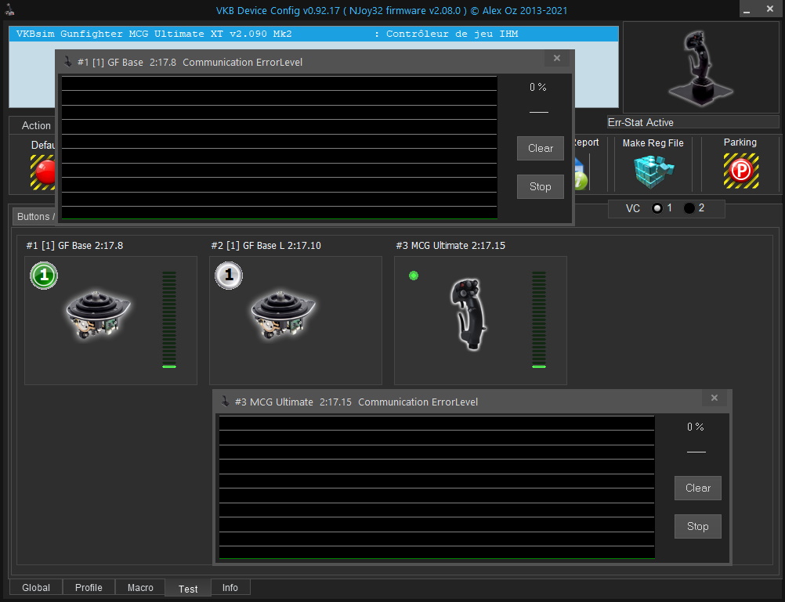Click the Report icon beside Make Reg File
Image resolution: width=785 pixels, height=602 pixels.
(581, 173)
